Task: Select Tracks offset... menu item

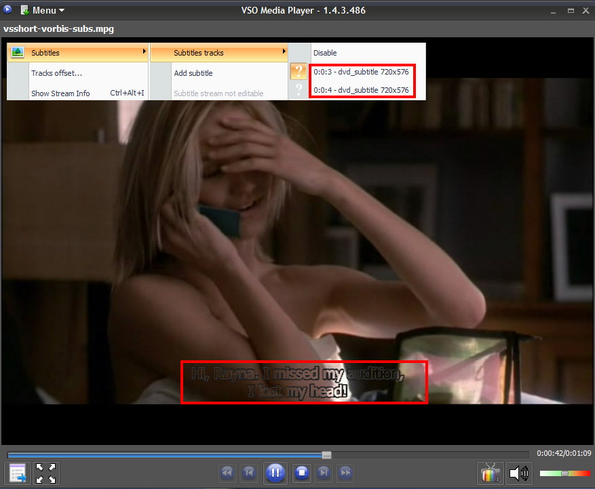Action: 56,73
